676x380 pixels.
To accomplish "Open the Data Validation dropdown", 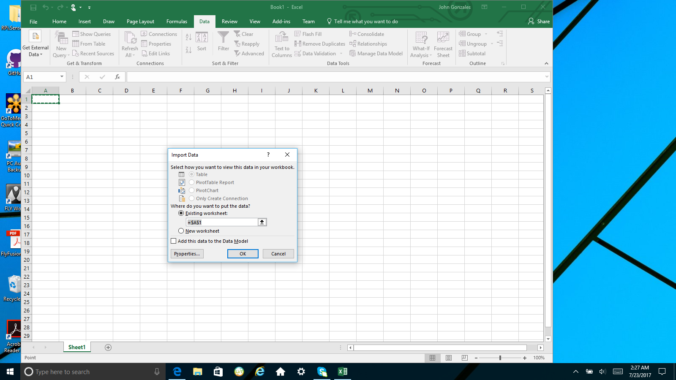I will click(x=341, y=53).
